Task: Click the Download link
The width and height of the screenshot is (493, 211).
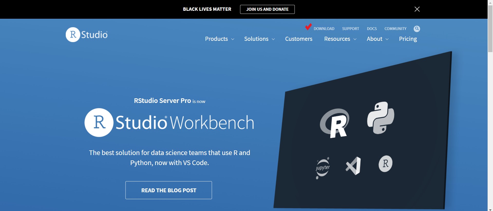Action: point(324,29)
